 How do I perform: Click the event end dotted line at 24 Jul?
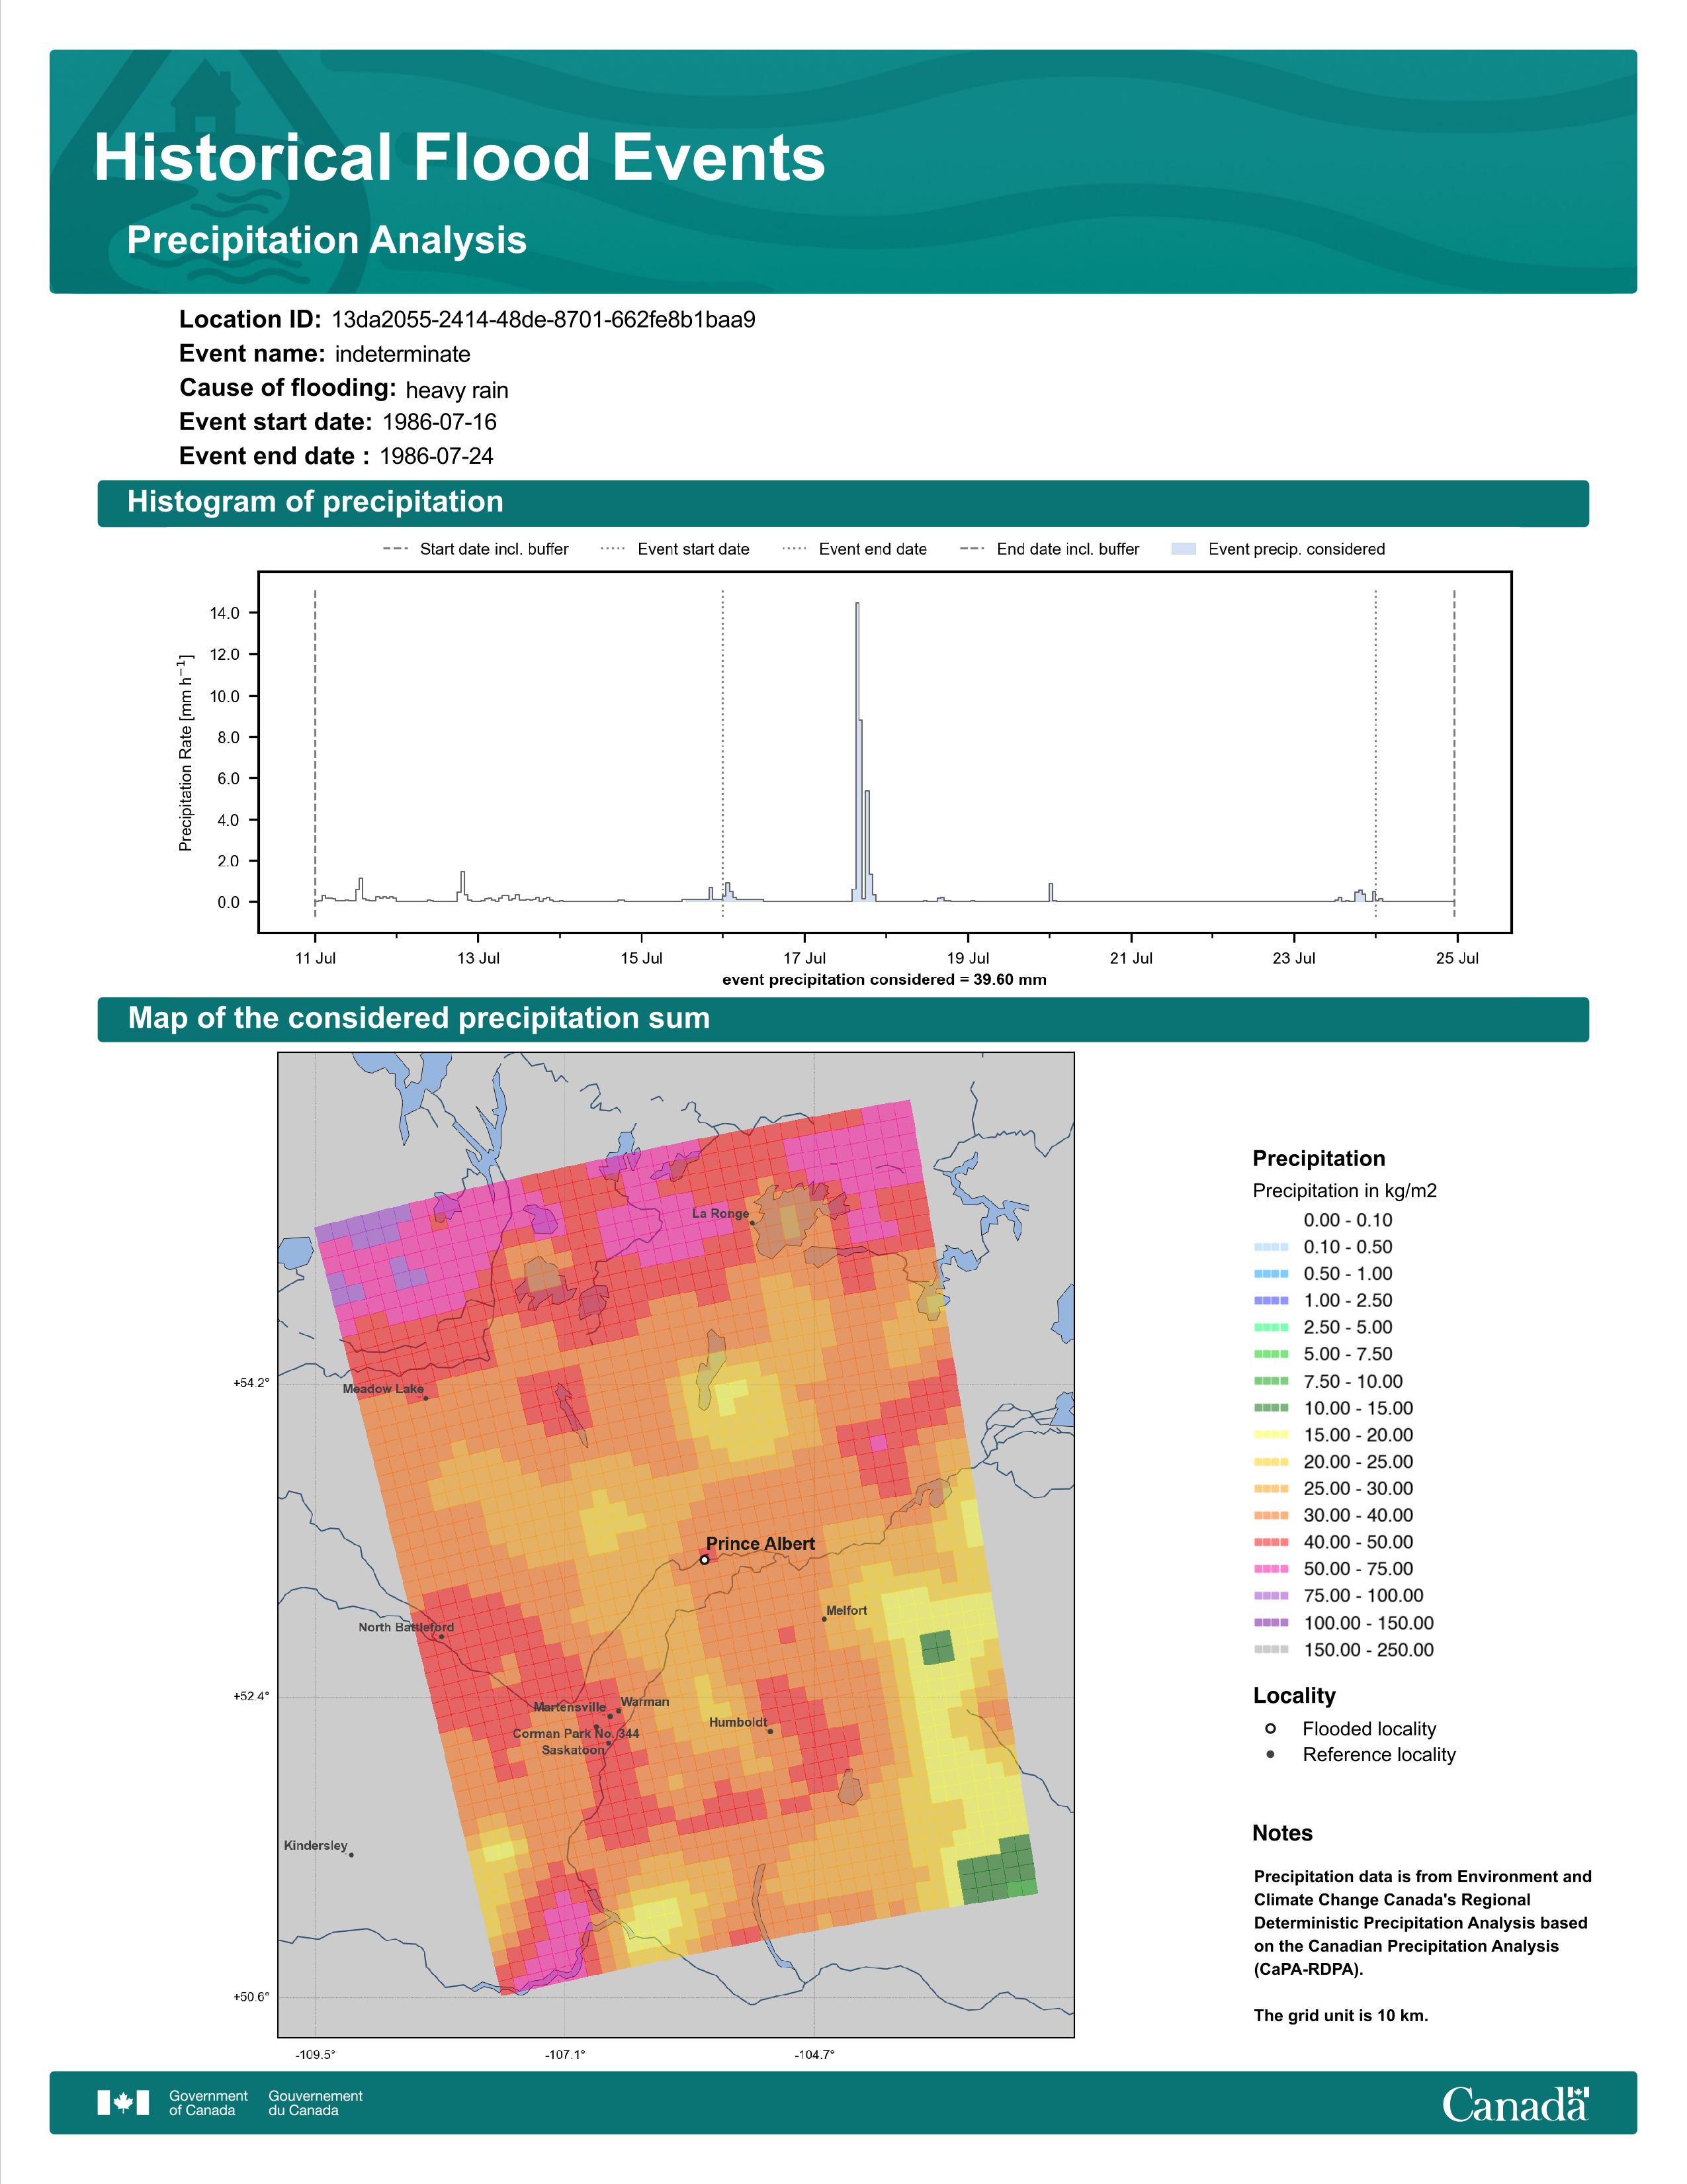1376,752
